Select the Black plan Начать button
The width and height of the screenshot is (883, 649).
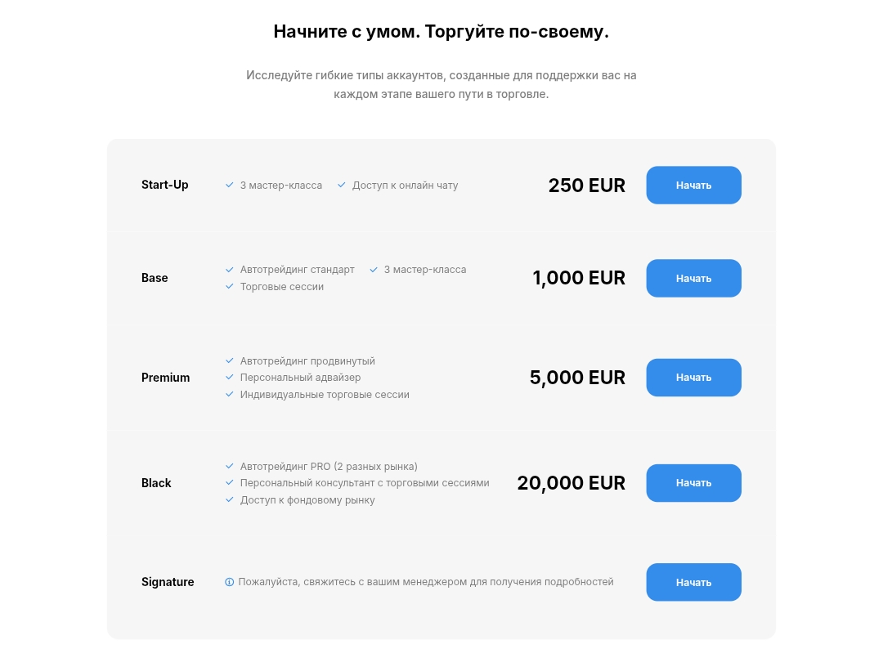pos(693,483)
